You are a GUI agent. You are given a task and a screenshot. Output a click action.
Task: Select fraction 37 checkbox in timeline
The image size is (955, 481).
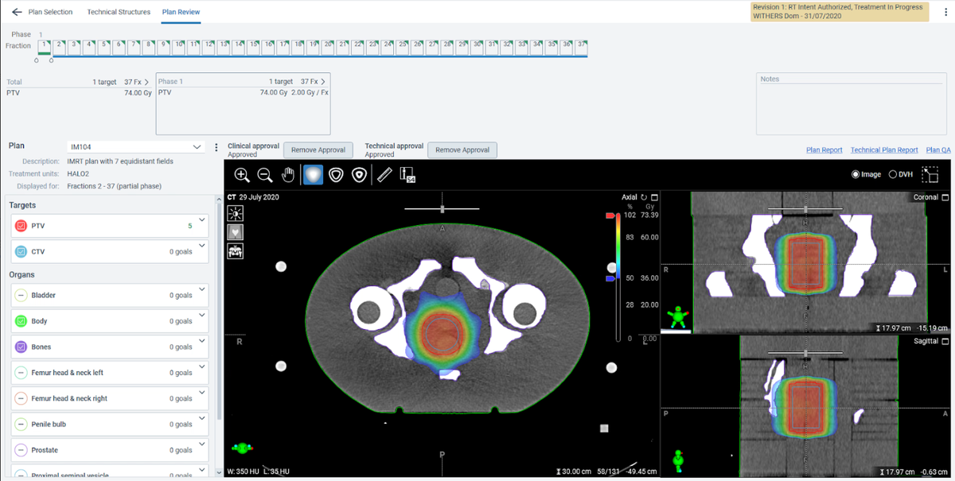pyautogui.click(x=580, y=47)
